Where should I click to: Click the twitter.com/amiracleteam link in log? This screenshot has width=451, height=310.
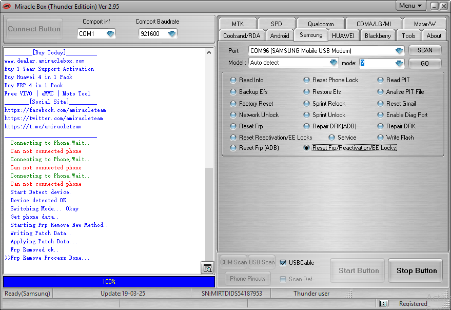coord(54,118)
